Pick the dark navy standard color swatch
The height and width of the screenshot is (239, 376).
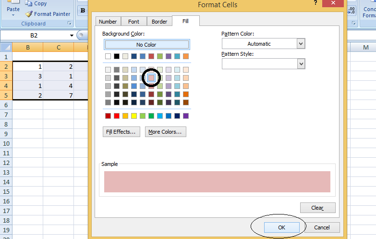tap(177, 116)
